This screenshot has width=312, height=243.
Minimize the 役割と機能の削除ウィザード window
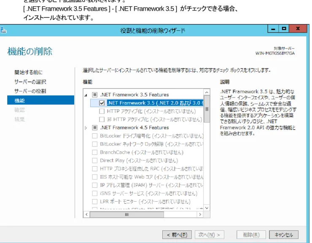tap(273, 29)
